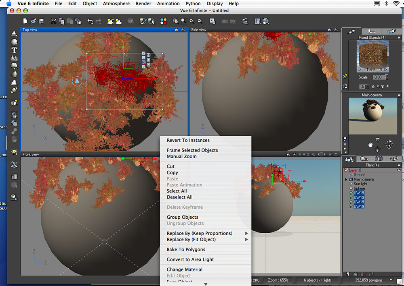Select the Sun light item in layer list
The height and width of the screenshot is (286, 404).
point(361,184)
